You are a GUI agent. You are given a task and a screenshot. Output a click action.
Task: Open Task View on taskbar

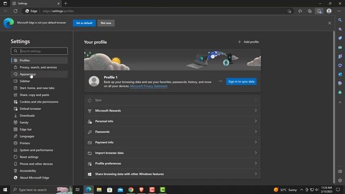click(78, 190)
